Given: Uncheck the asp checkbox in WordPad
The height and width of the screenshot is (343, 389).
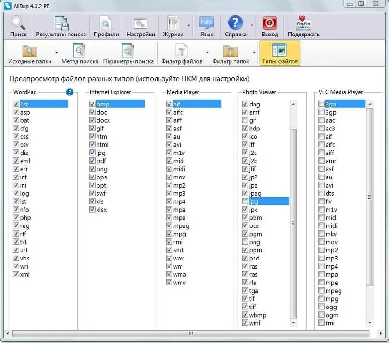Looking at the screenshot, I should (16, 112).
